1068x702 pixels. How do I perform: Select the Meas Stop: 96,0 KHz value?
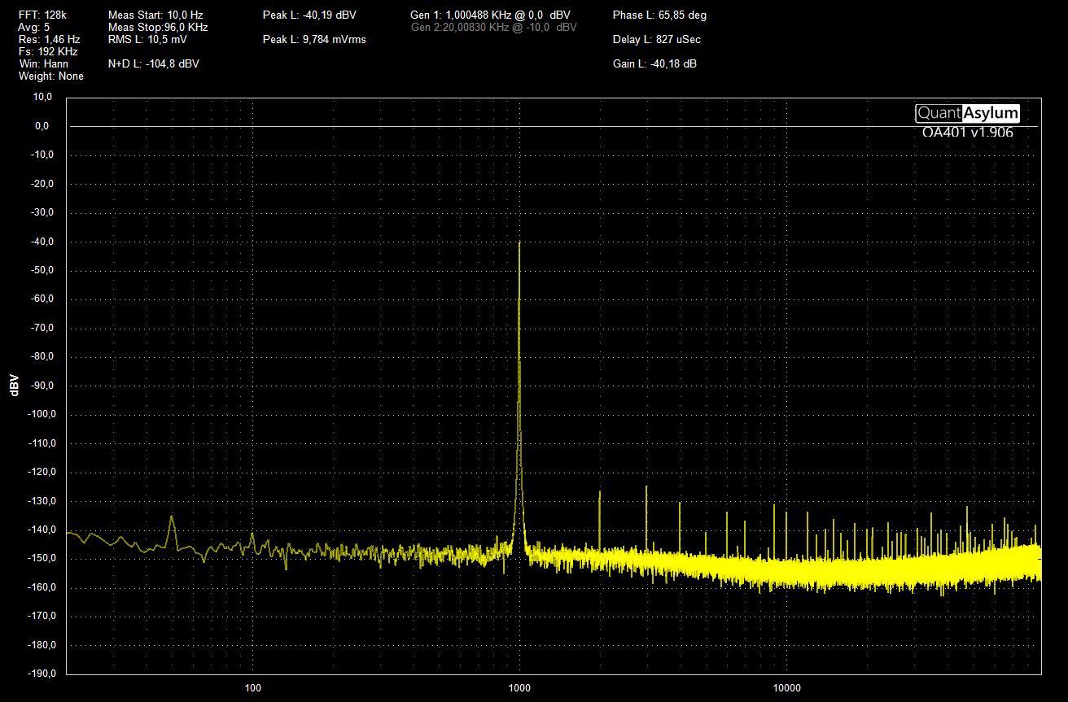tap(158, 27)
